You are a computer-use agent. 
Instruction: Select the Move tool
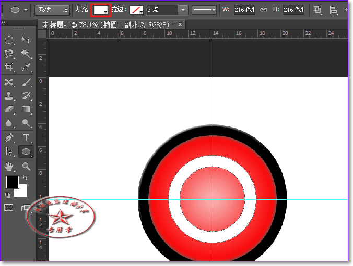(x=26, y=40)
